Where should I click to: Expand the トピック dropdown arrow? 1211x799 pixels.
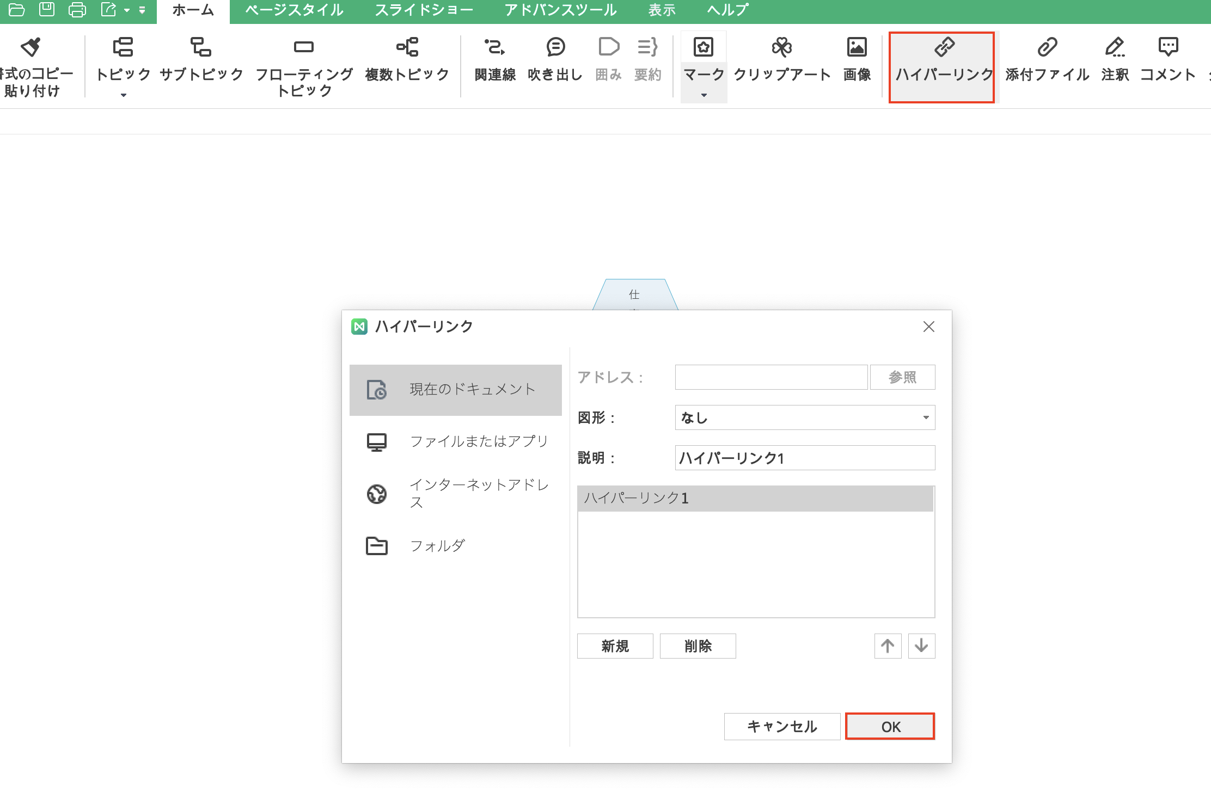[124, 95]
